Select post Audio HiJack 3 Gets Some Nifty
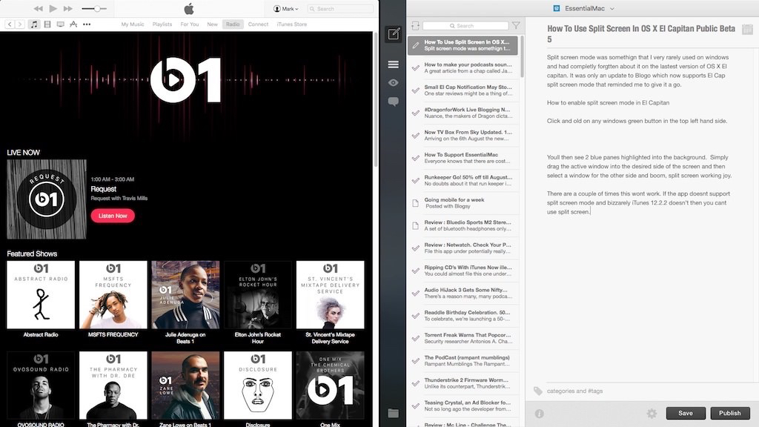 [463, 293]
